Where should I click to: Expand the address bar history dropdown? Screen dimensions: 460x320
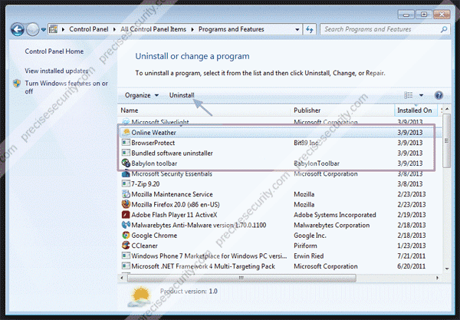click(x=297, y=30)
